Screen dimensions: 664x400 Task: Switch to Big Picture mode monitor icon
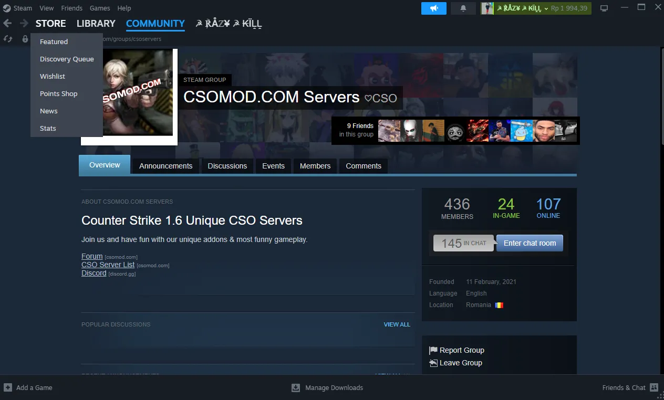(x=604, y=8)
